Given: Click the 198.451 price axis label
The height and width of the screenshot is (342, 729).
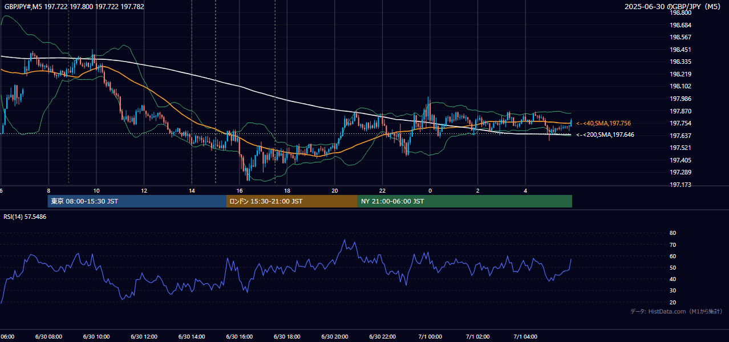Looking at the screenshot, I should (x=681, y=50).
